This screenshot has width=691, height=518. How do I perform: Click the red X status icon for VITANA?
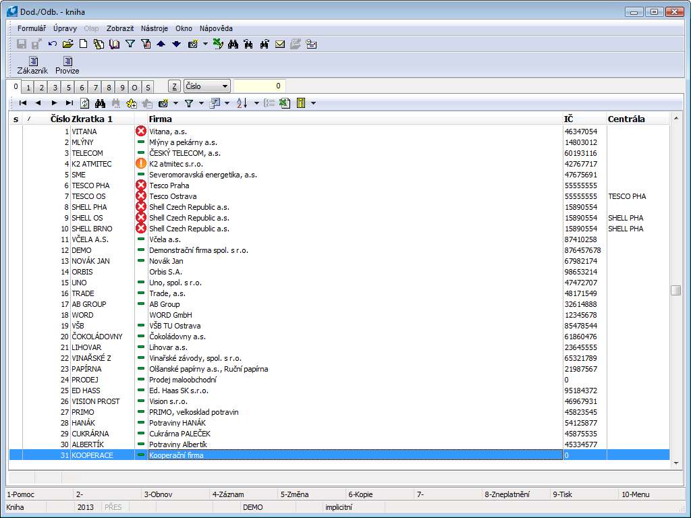tap(141, 132)
